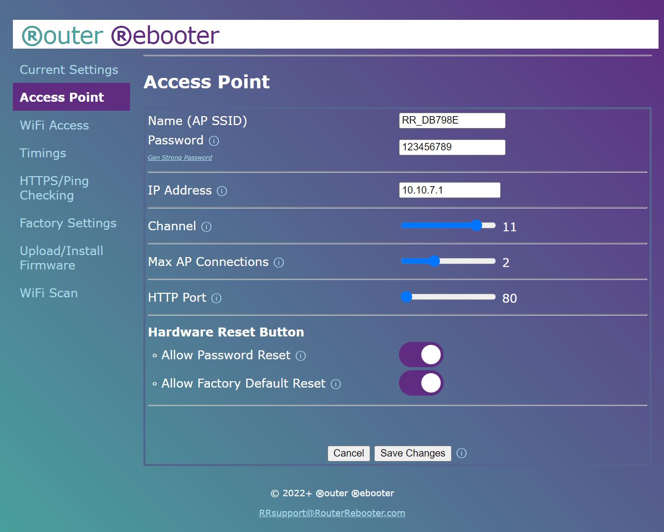Image resolution: width=664 pixels, height=532 pixels.
Task: Select the Access Point menu item
Action: tap(71, 97)
